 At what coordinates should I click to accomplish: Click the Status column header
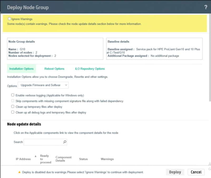coord(83,159)
